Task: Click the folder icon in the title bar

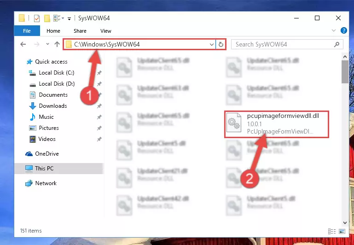Action: (22, 18)
